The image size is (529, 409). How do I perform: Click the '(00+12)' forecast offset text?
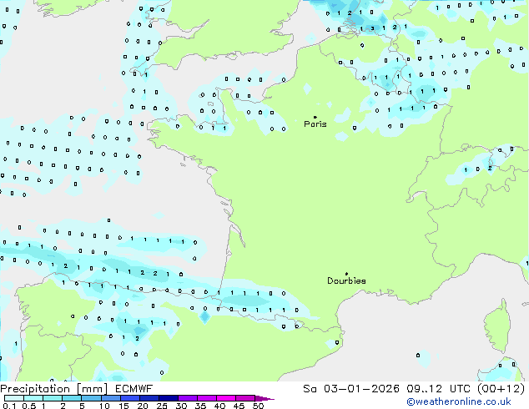point(501,389)
